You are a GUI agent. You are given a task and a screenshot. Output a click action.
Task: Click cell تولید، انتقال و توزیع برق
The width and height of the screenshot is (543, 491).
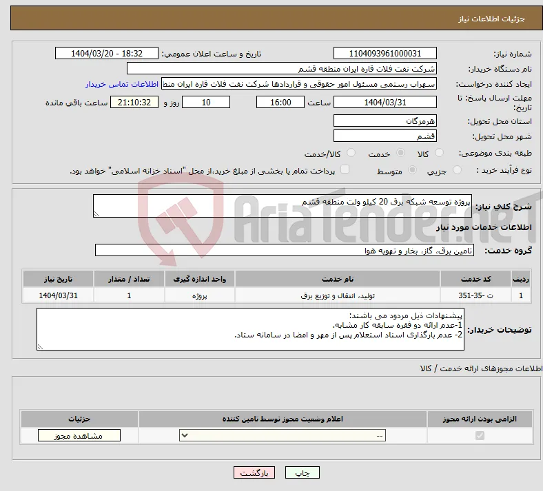click(x=338, y=295)
